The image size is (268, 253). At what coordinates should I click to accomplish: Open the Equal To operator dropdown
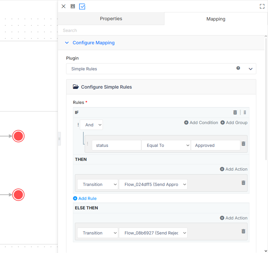(x=166, y=145)
